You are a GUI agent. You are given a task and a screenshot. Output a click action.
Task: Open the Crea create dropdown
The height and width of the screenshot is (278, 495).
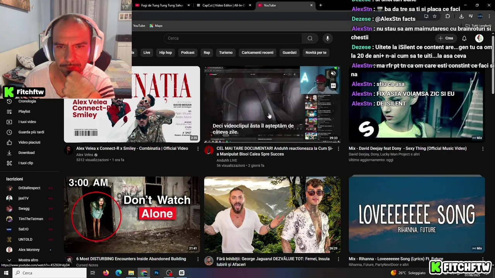445,38
